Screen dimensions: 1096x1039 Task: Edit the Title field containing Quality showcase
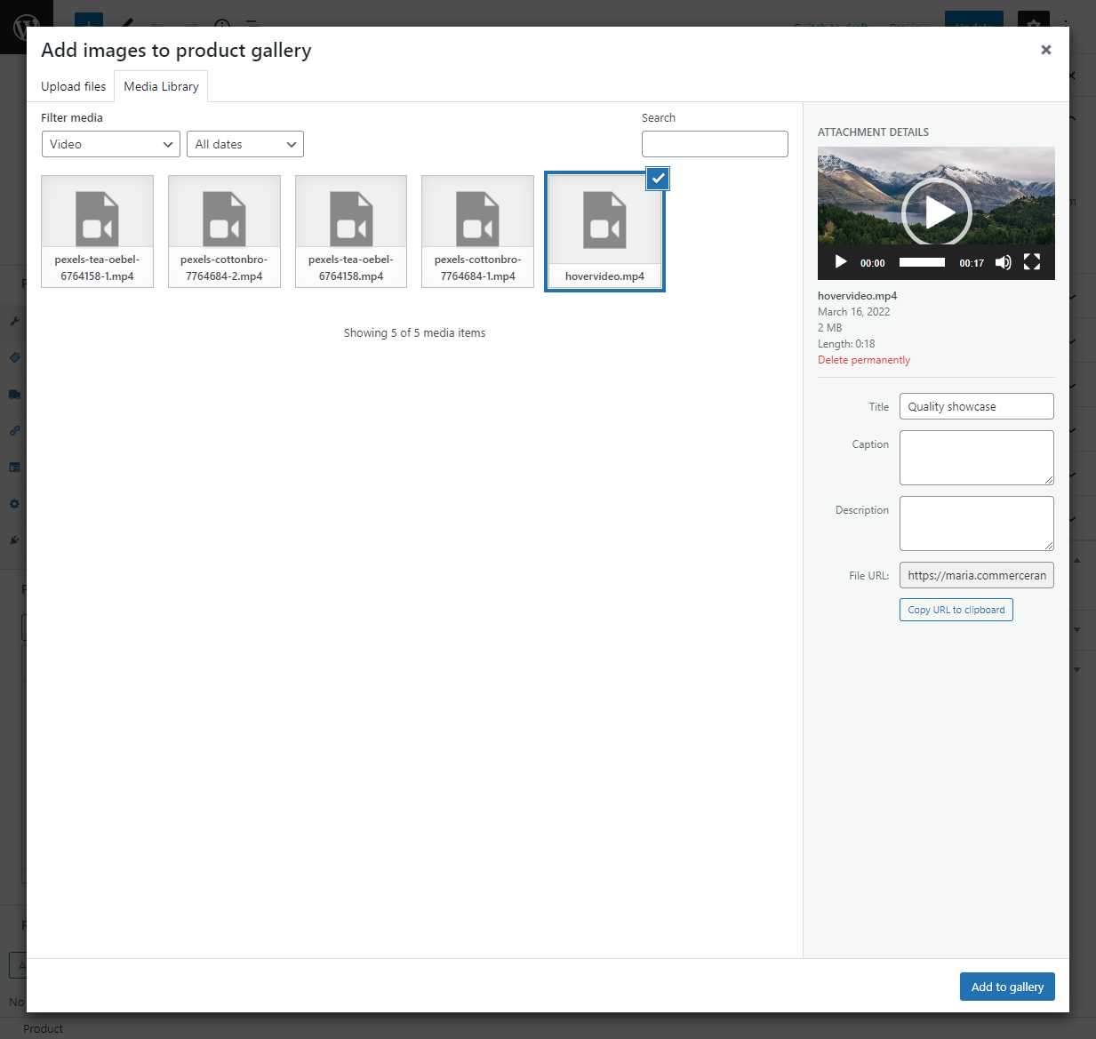point(977,406)
